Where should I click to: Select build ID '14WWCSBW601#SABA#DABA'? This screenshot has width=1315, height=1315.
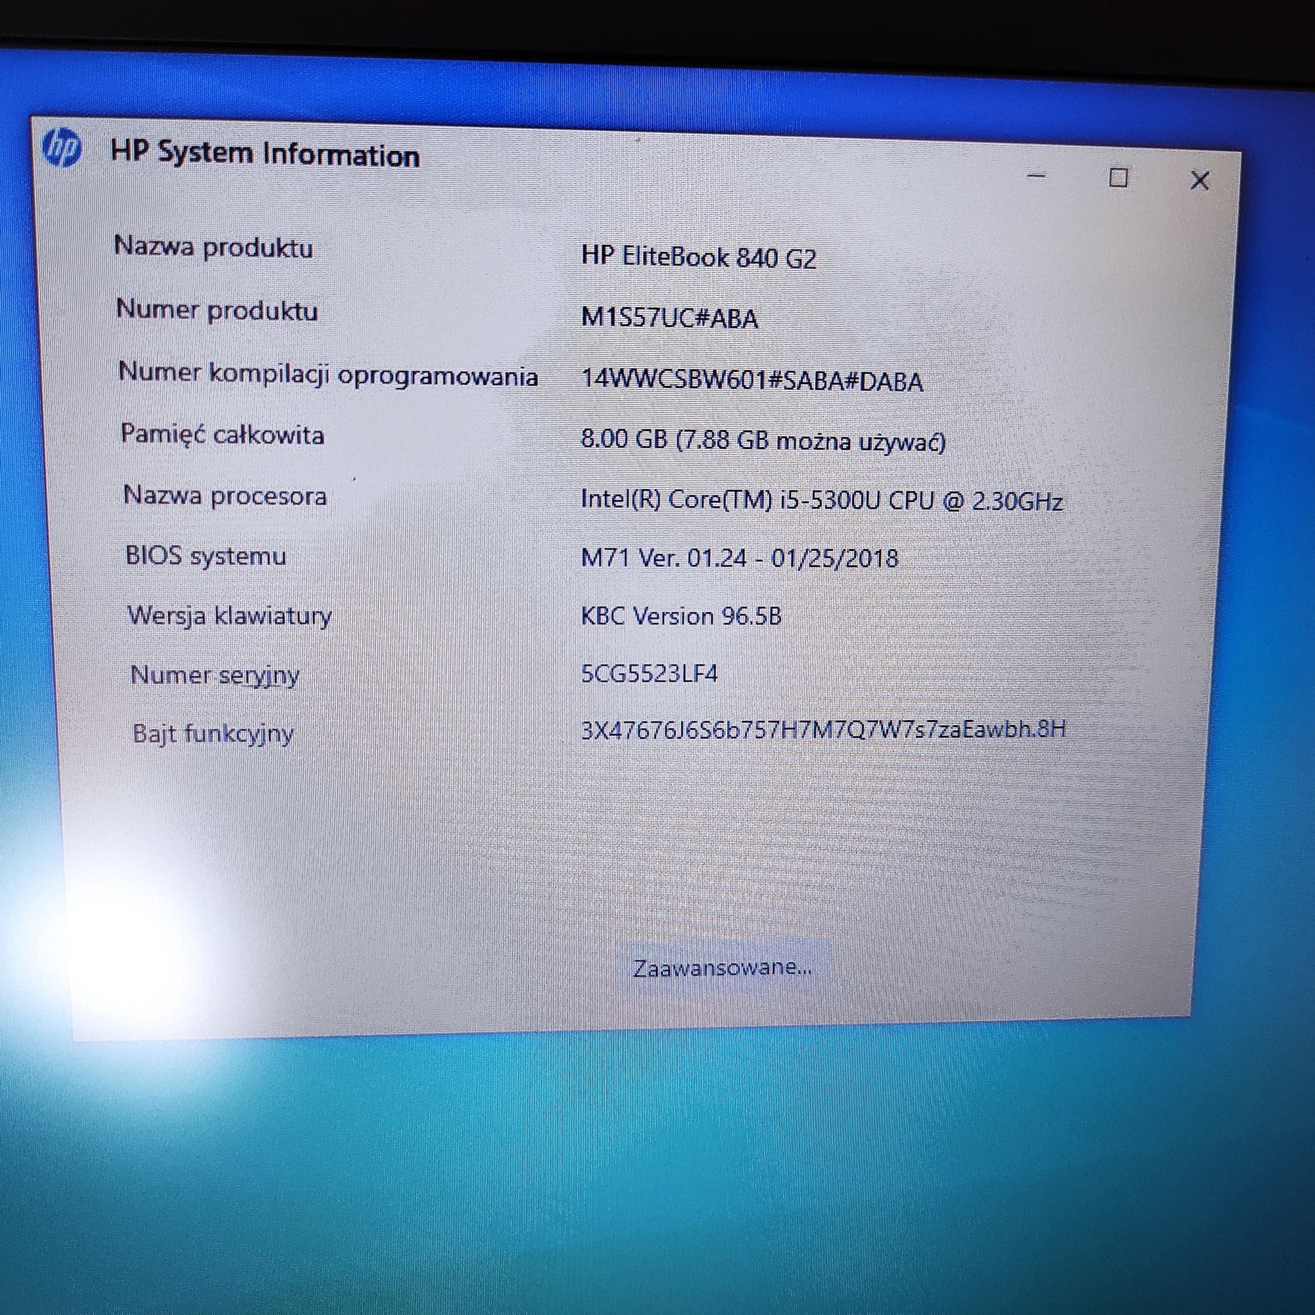[752, 381]
